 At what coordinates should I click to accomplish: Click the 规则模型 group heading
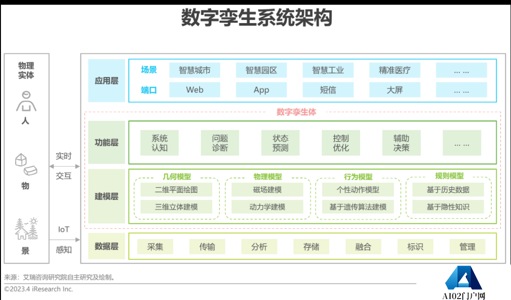coord(449,176)
